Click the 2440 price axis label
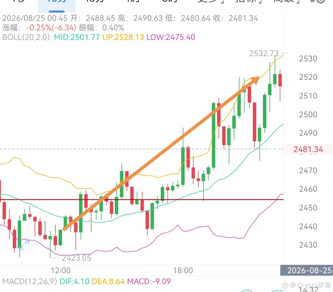The width and height of the screenshot is (333, 292). point(308,227)
